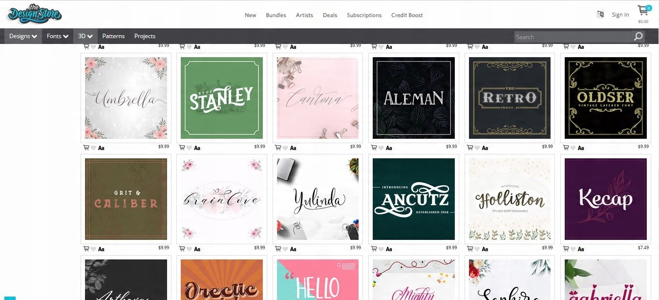Open the Cantona font thumbnail
Screen dimensions: 659x300
(x=318, y=98)
